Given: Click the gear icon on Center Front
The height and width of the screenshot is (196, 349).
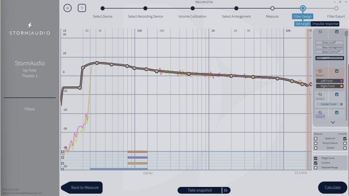Looking at the screenshot, I should (341, 104).
